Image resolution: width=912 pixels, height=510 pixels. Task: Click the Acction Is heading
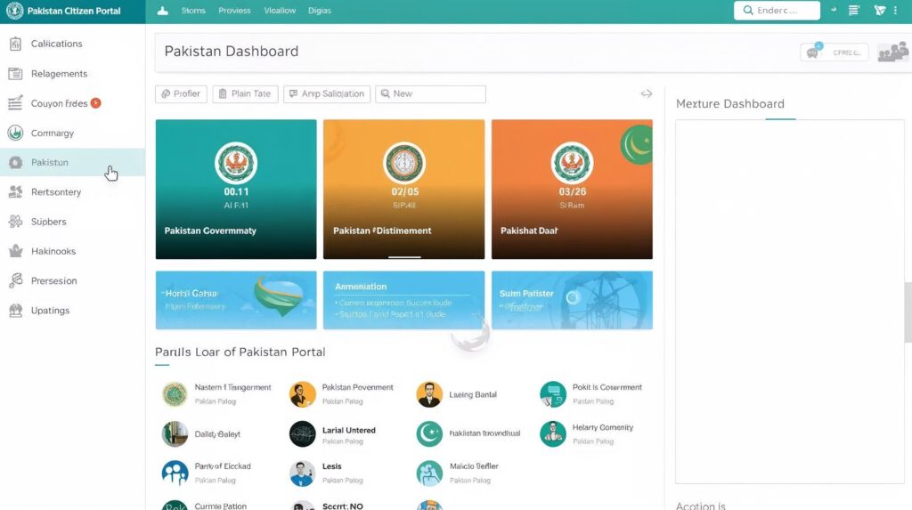click(701, 506)
